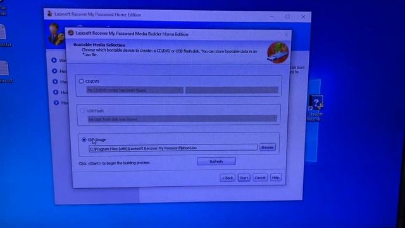Click the 'Click <Start> to begin' instruction text
The width and height of the screenshot is (405, 228).
114,163
